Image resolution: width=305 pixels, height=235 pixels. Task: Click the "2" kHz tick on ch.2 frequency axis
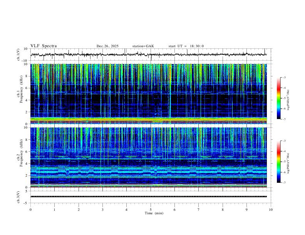[x=27, y=175]
